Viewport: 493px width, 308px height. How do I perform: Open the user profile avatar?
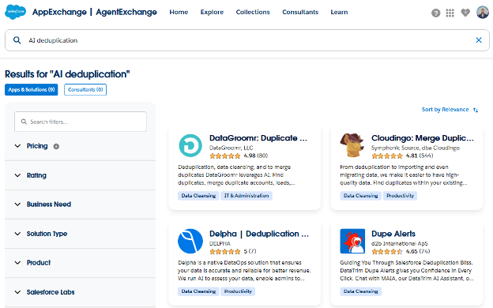[x=483, y=13]
